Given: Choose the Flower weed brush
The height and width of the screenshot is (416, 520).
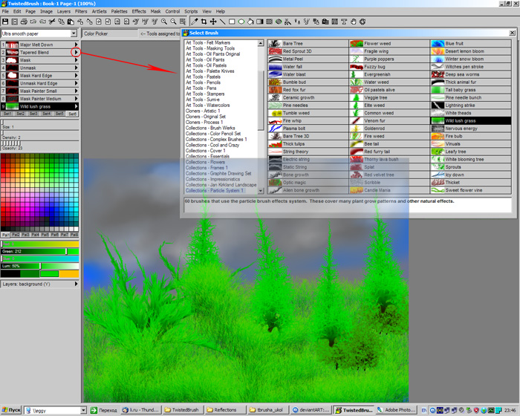Looking at the screenshot, I should (x=389, y=44).
